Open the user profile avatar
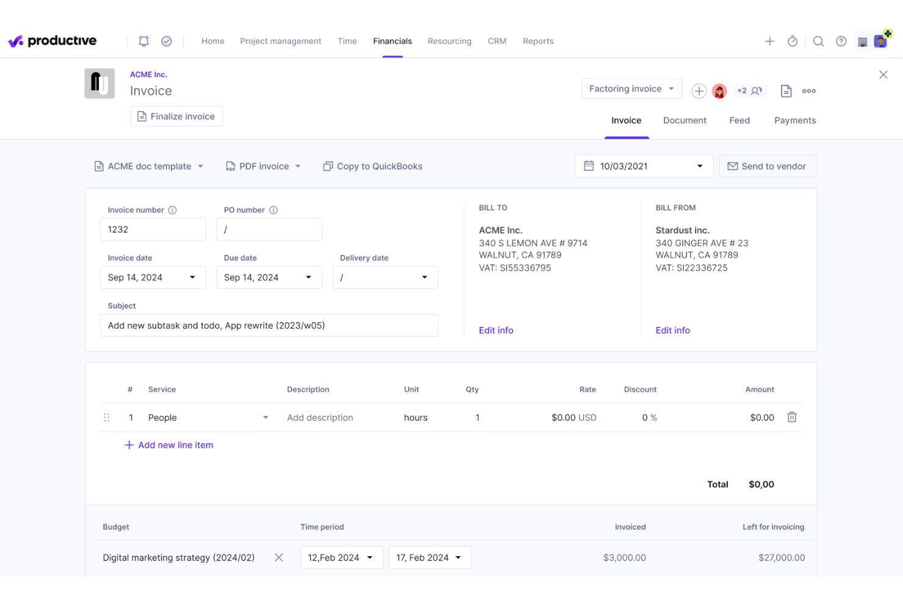903x602 pixels. coord(881,40)
